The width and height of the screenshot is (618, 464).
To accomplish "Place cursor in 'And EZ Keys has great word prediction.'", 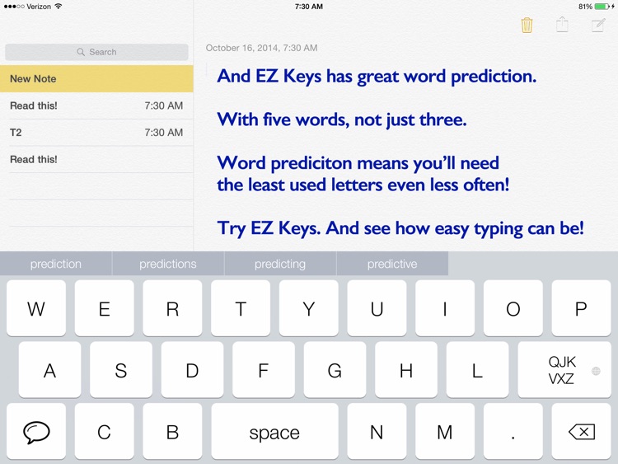I will click(x=377, y=77).
